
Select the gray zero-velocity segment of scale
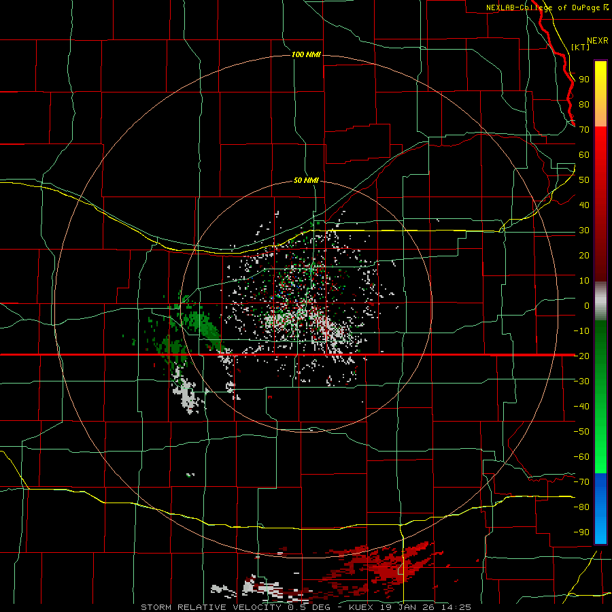[x=600, y=301]
